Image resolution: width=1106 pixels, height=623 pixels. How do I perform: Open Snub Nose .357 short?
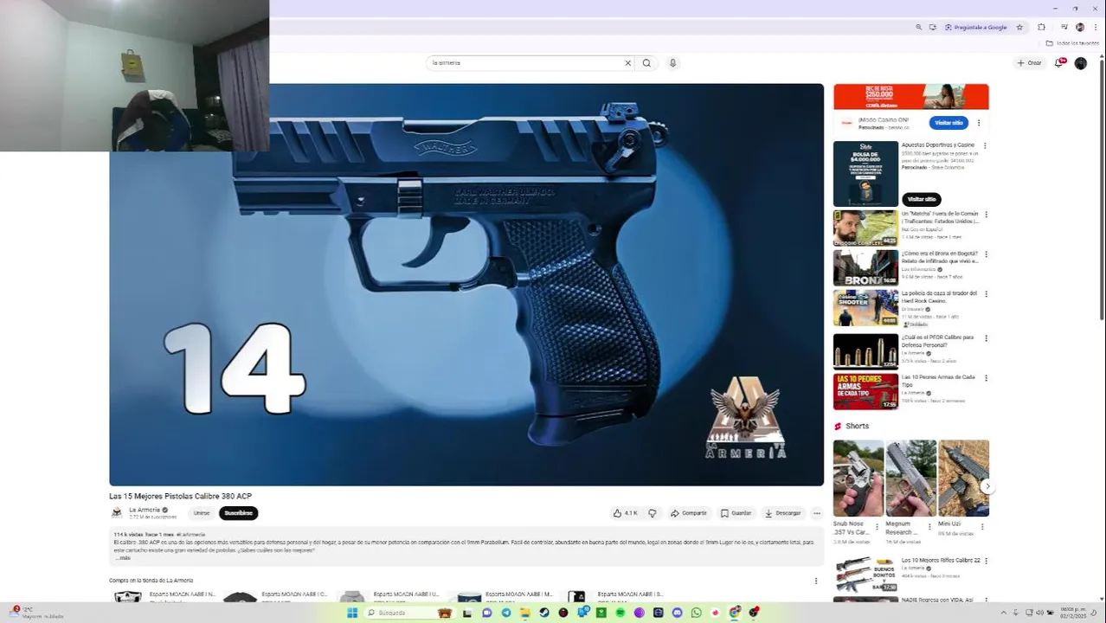tap(858, 478)
